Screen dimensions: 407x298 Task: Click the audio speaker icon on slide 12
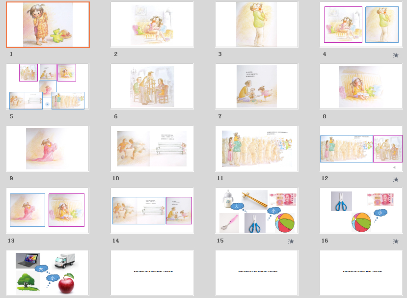[394, 167]
